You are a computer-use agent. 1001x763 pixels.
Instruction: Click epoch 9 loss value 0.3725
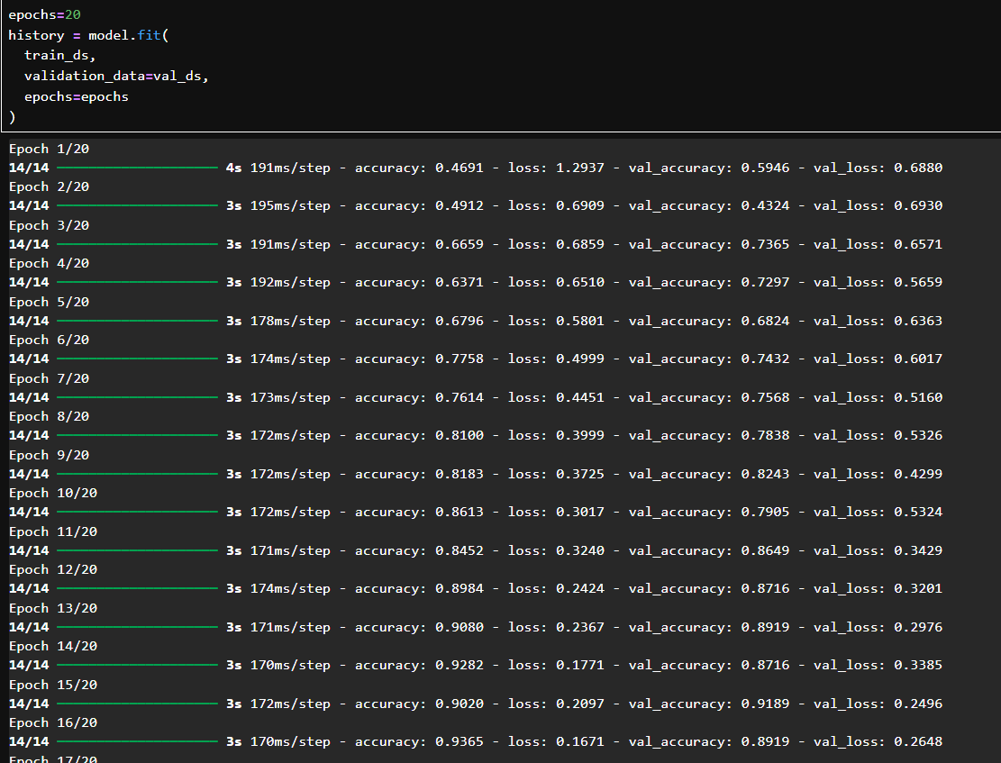click(580, 475)
